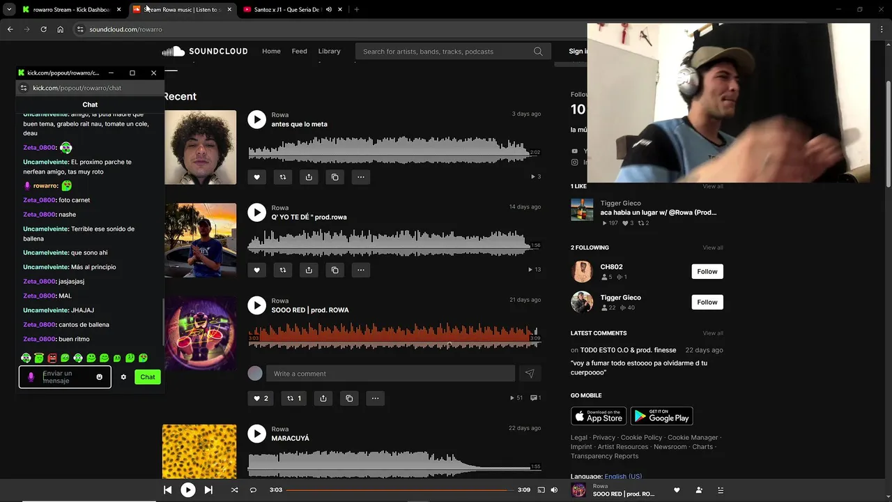Open more options for 'antes que lo meta'
The image size is (892, 502).
(x=361, y=177)
